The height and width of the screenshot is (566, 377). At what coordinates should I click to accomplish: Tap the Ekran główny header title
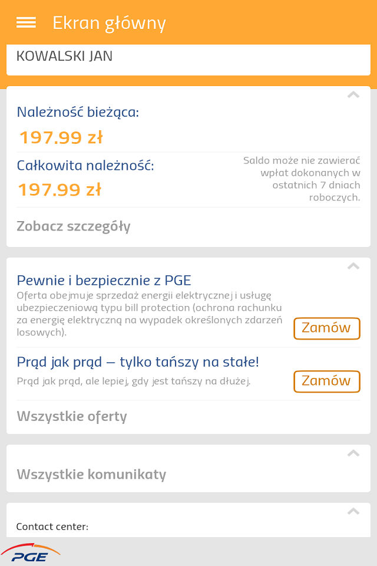(109, 23)
